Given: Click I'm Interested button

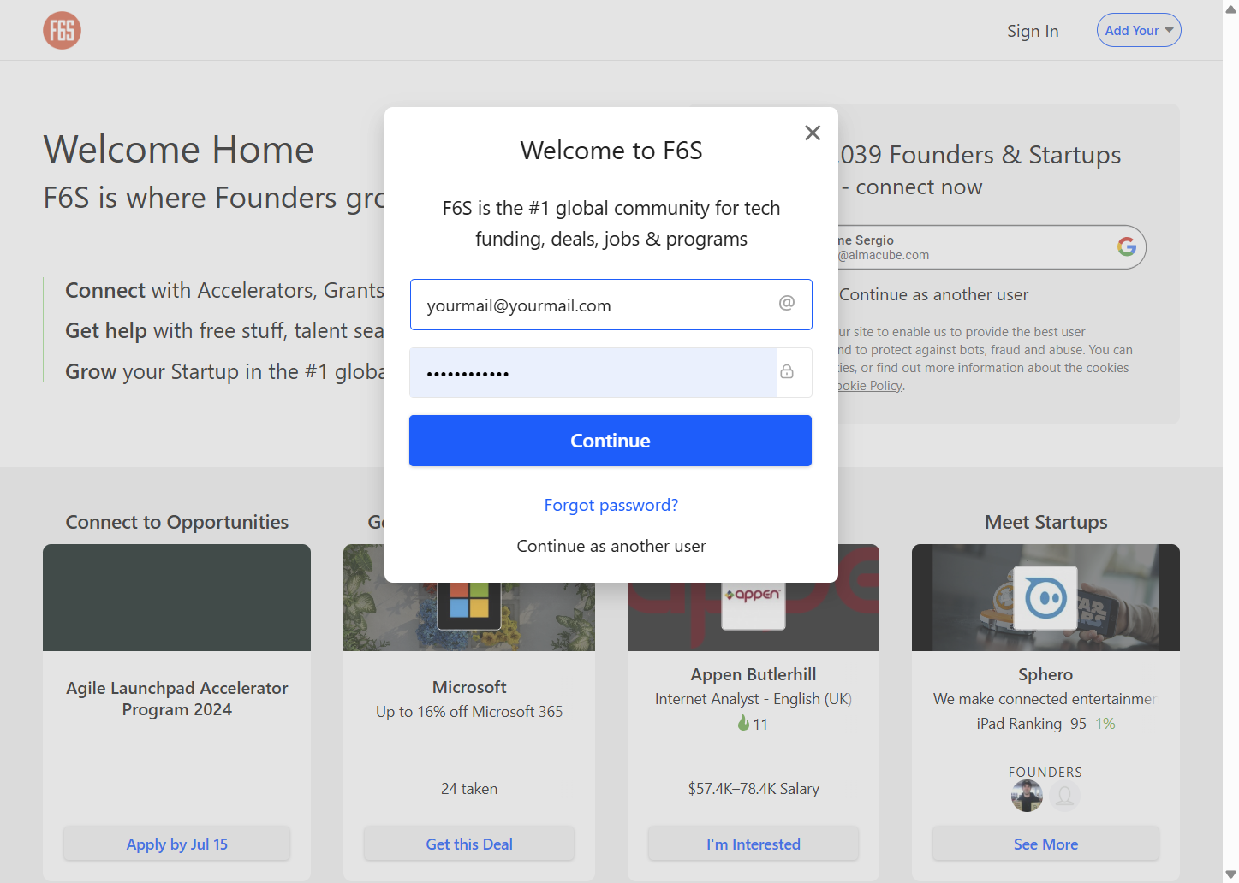Looking at the screenshot, I should (x=754, y=844).
